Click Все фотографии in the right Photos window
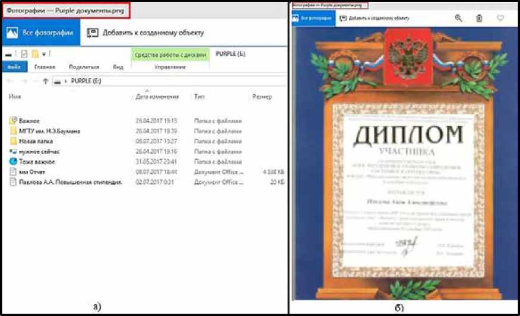The image size is (520, 316). tap(314, 18)
